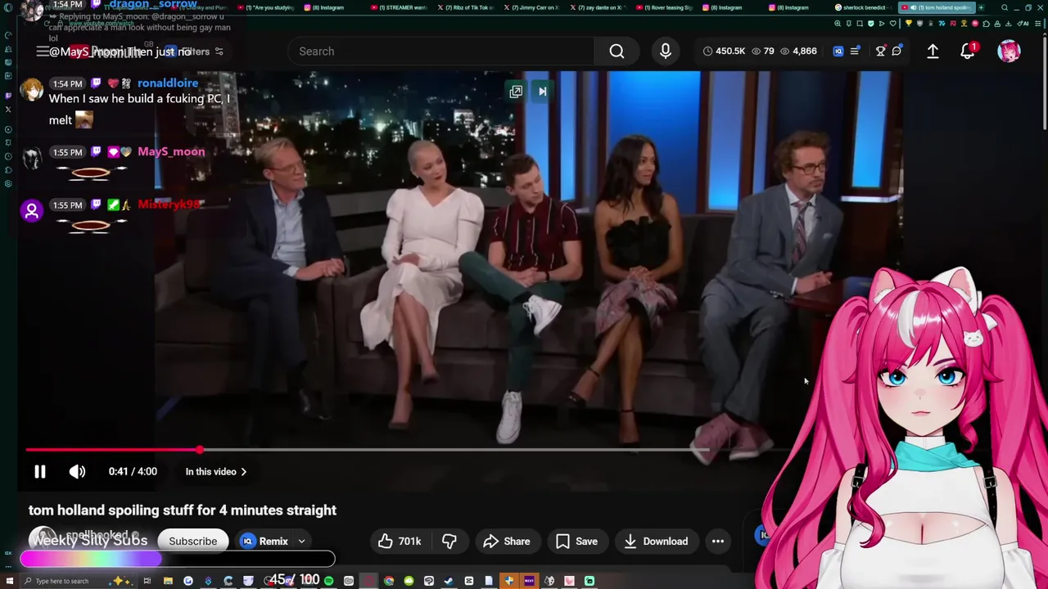Open the pink-haired account avatar menu
The width and height of the screenshot is (1048, 589).
coord(1009,52)
